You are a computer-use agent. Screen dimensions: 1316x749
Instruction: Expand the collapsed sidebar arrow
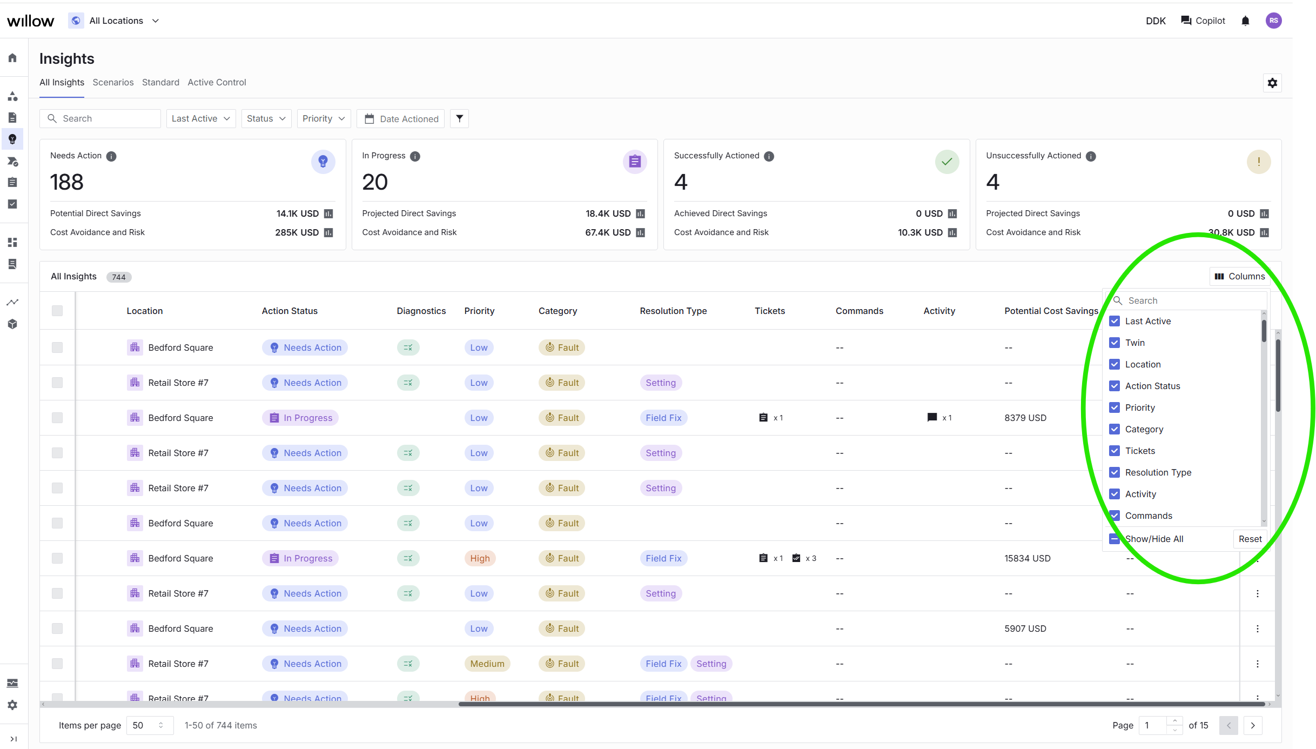pos(14,739)
